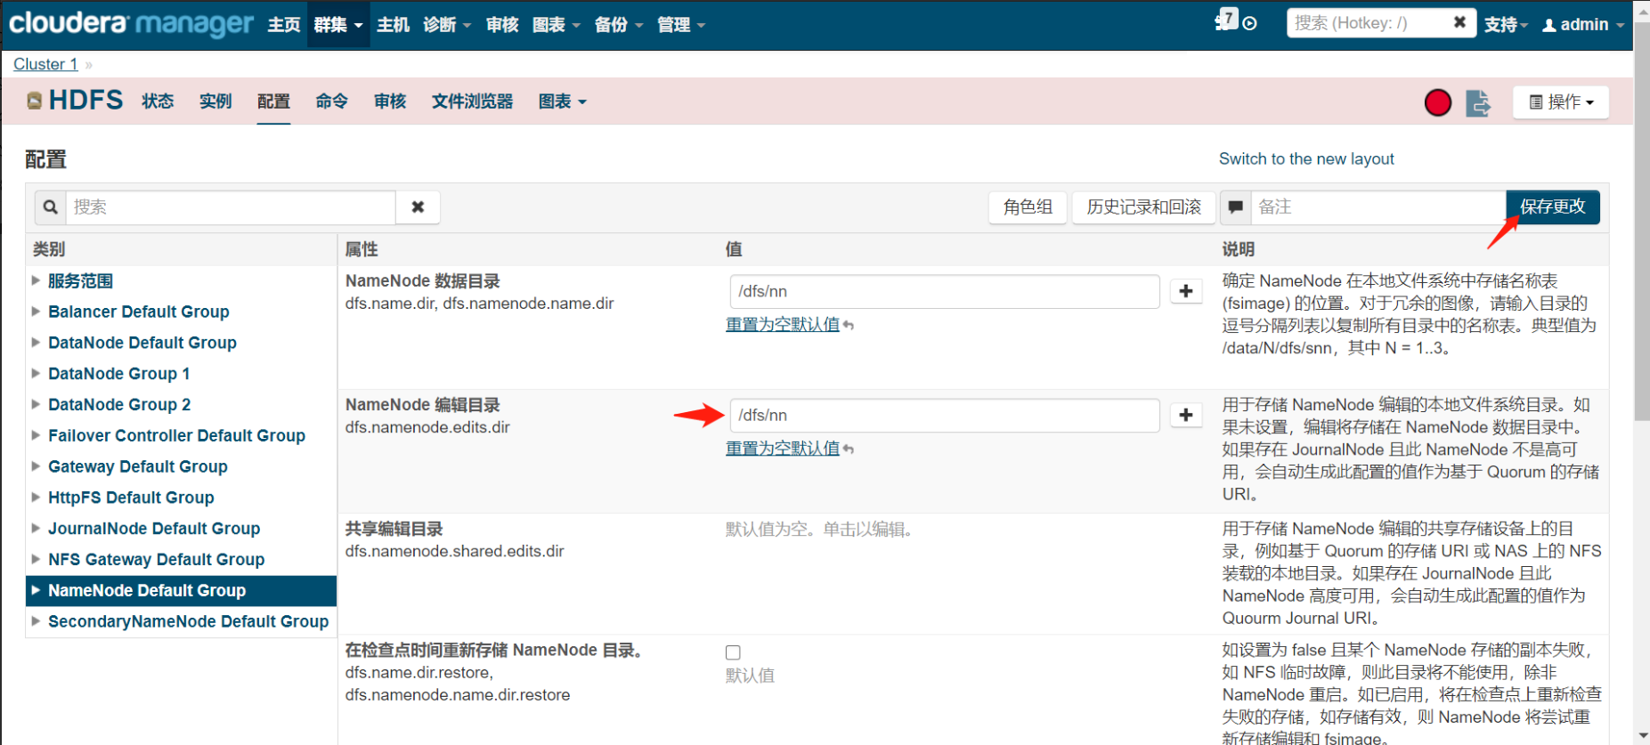Click the red health status indicator
Image resolution: width=1650 pixels, height=745 pixels.
[x=1437, y=102]
